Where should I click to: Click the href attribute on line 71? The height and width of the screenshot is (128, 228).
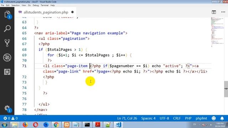[x=87, y=71]
